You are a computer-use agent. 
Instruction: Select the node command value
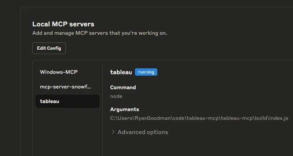(x=116, y=96)
